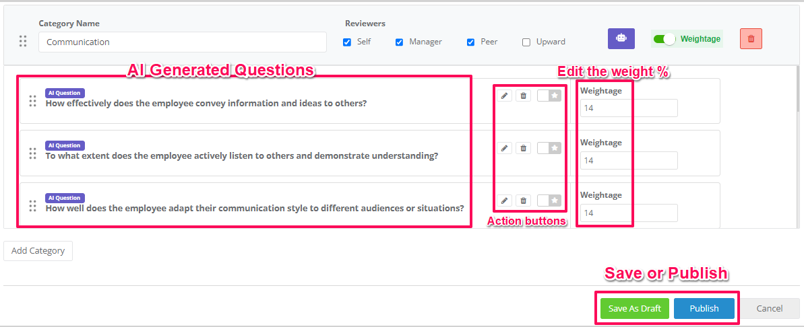
Task: Click the drag handle beside Category Name
Action: coord(23,42)
